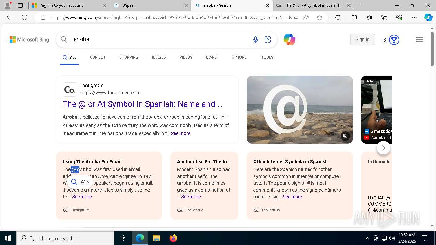Open a new tab with plus button
Viewport: 436px width, 245px height.
[360, 5]
